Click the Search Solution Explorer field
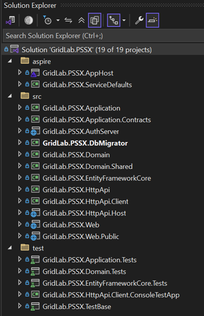 pyautogui.click(x=104, y=36)
